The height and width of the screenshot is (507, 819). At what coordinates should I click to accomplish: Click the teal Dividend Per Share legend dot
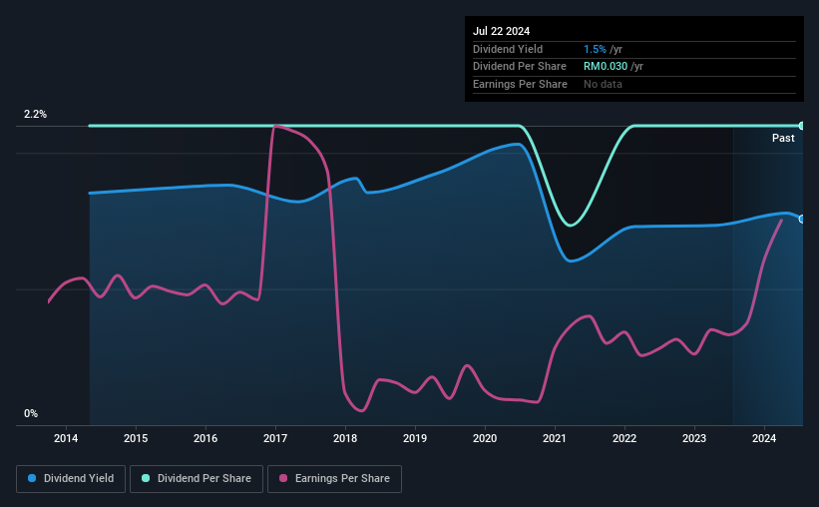click(x=146, y=478)
